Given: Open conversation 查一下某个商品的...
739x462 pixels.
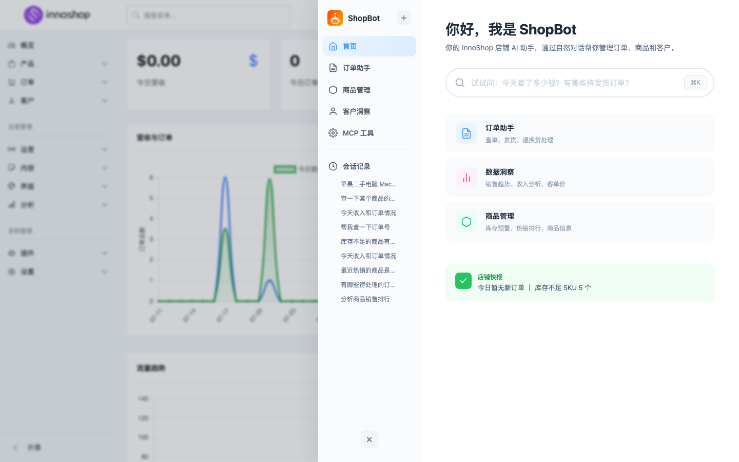Looking at the screenshot, I should point(368,198).
